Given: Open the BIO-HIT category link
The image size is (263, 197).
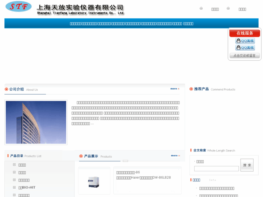Looking at the screenshot, I should pos(27,188).
